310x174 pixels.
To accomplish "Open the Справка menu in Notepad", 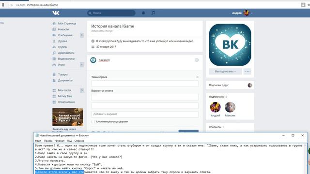I will tap(79, 141).
